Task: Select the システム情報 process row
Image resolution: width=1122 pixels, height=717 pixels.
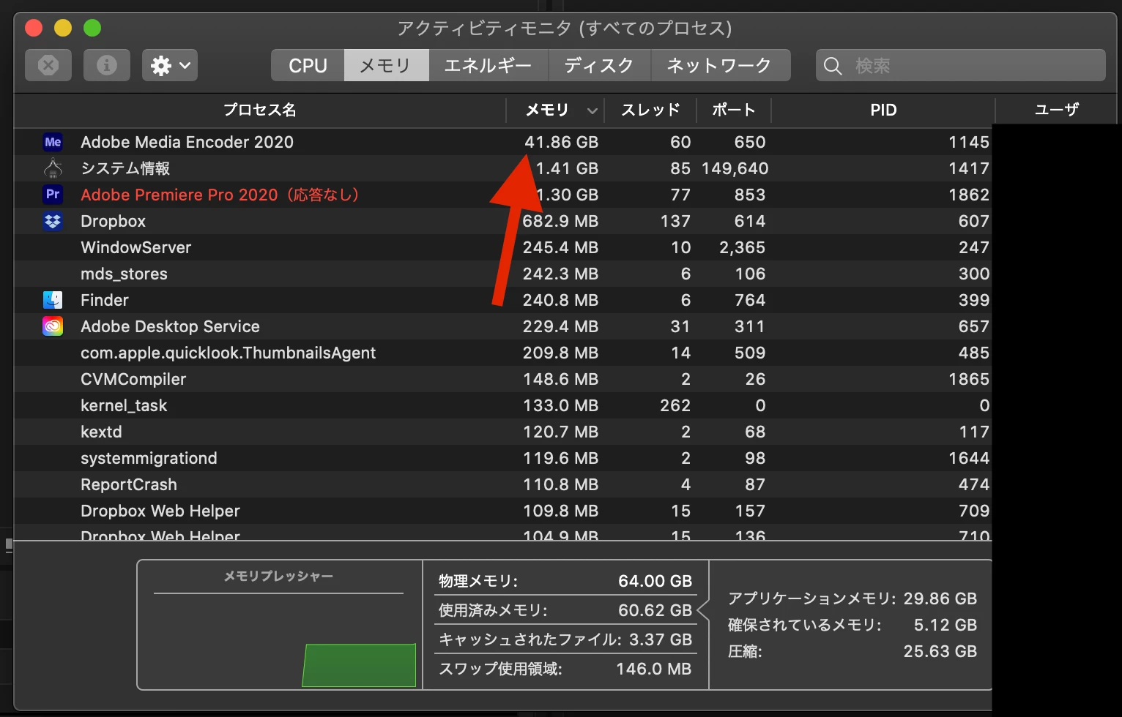Action: click(503, 168)
